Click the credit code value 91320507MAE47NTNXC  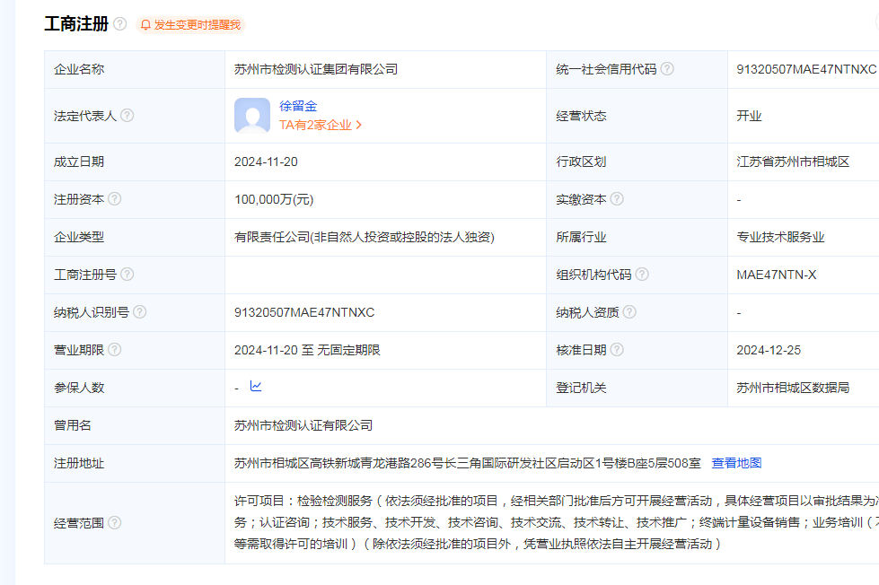[x=805, y=69]
